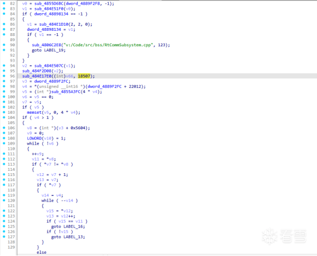This screenshot has height=256, width=317.
Task: Select sub_484E1D10 call on line 86
Action: coord(54,24)
